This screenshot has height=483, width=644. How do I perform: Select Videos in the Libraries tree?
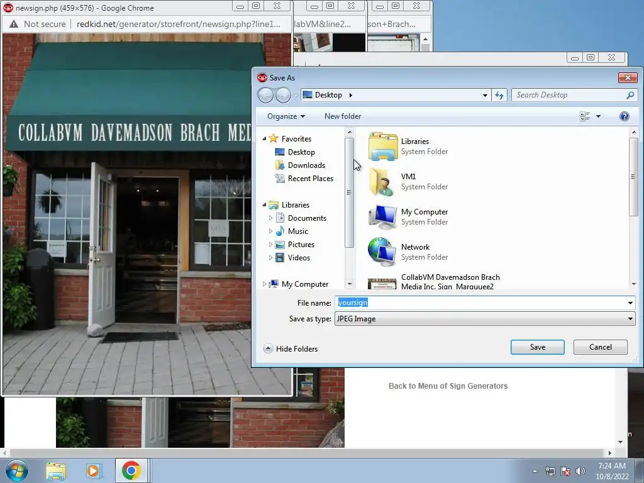[x=299, y=257]
